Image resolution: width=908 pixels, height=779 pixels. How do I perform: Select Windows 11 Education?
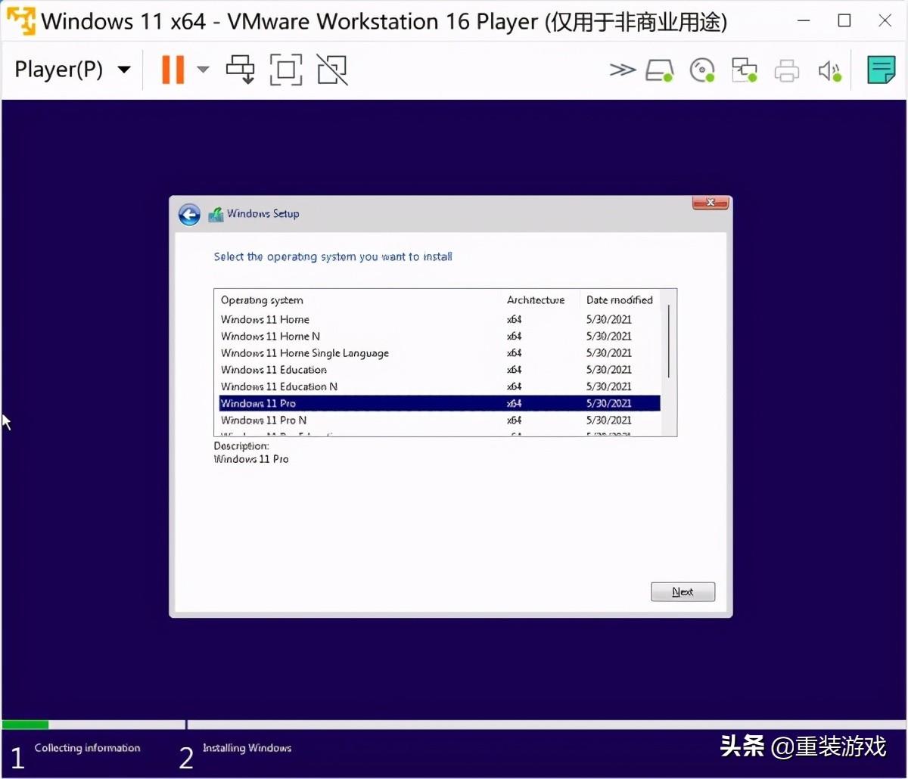tap(440, 370)
